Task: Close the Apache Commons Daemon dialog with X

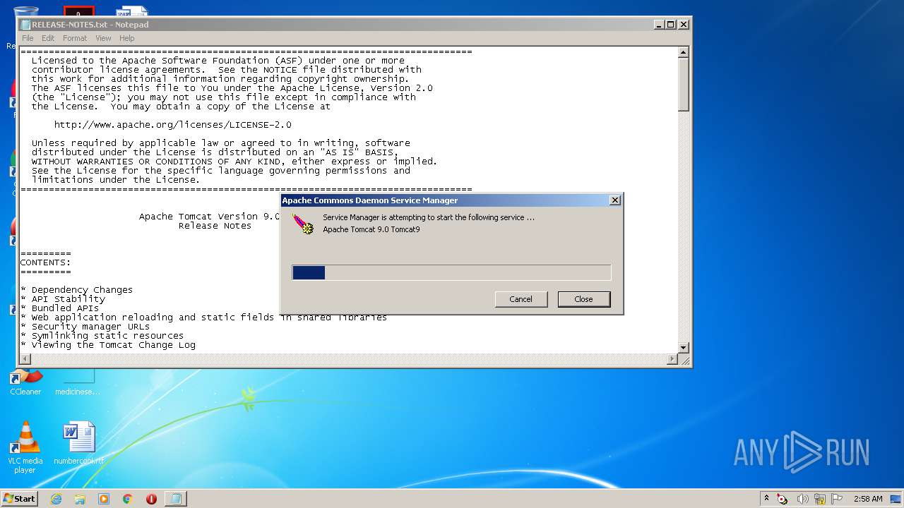Action: pos(614,200)
